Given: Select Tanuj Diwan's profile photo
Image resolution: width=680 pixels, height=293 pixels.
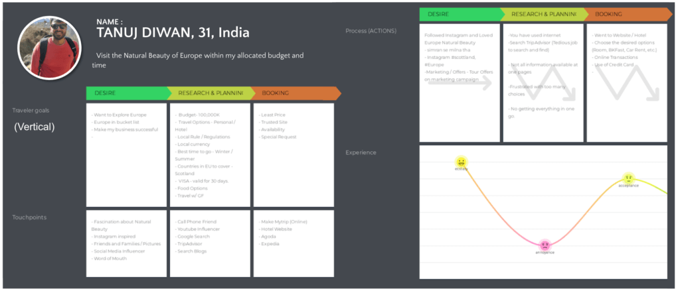Looking at the screenshot, I should [x=49, y=48].
